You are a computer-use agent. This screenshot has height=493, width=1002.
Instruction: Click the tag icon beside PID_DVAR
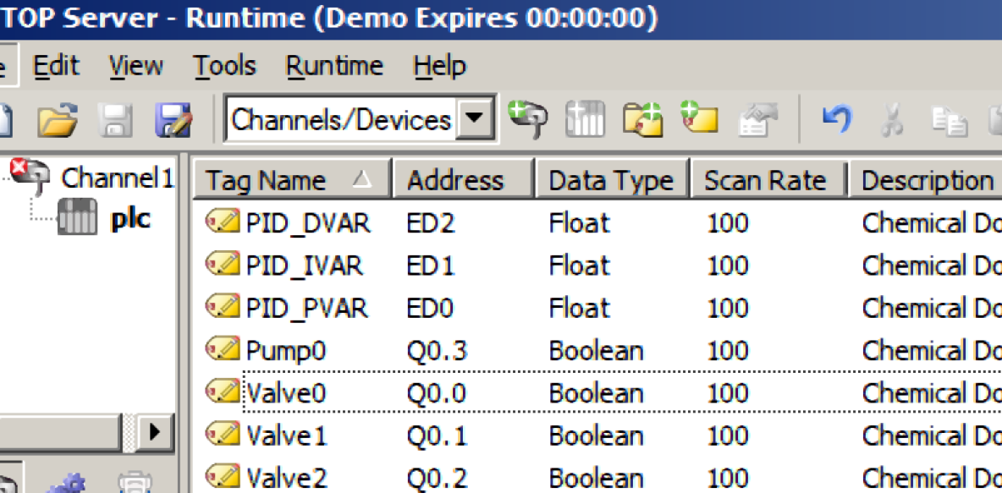pyautogui.click(x=223, y=222)
